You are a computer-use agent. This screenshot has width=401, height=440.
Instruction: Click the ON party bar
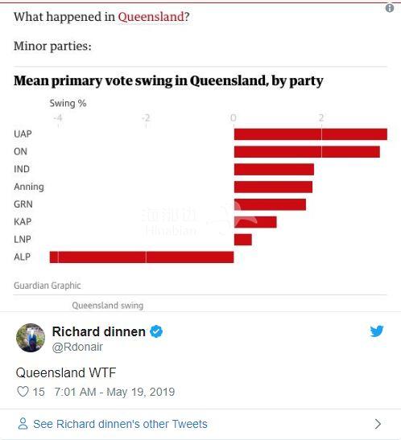[307, 152]
